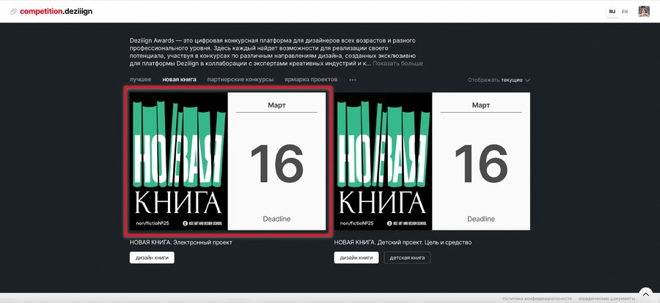Screen dimensions: 660x303
Task: Open НОВАЯ КНИГА. Электронный проект title
Action: coord(181,242)
